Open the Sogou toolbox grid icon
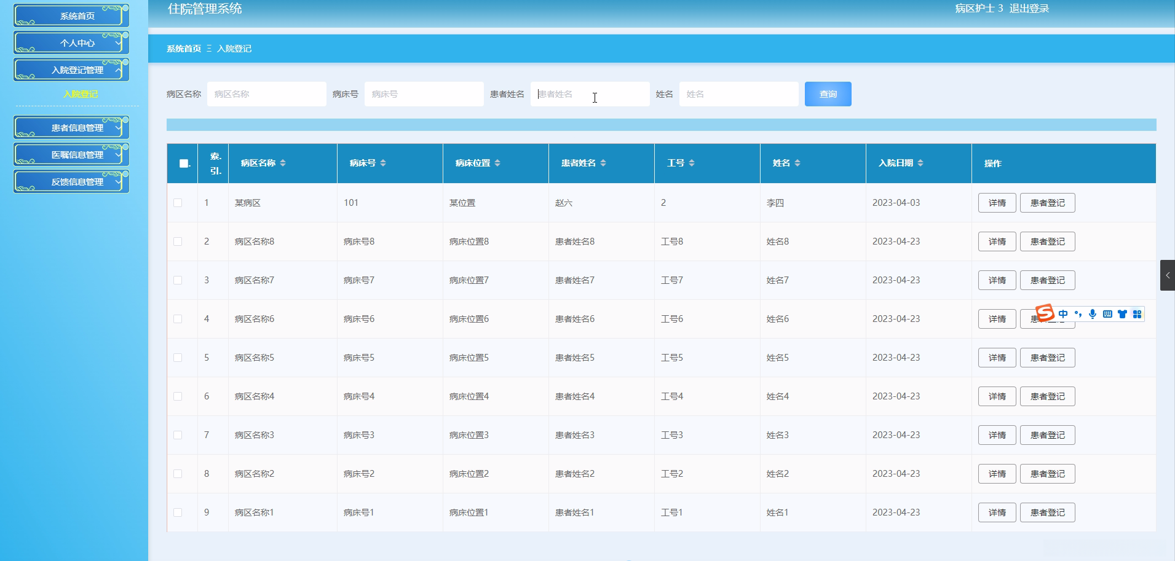This screenshot has height=561, width=1175. pos(1137,314)
